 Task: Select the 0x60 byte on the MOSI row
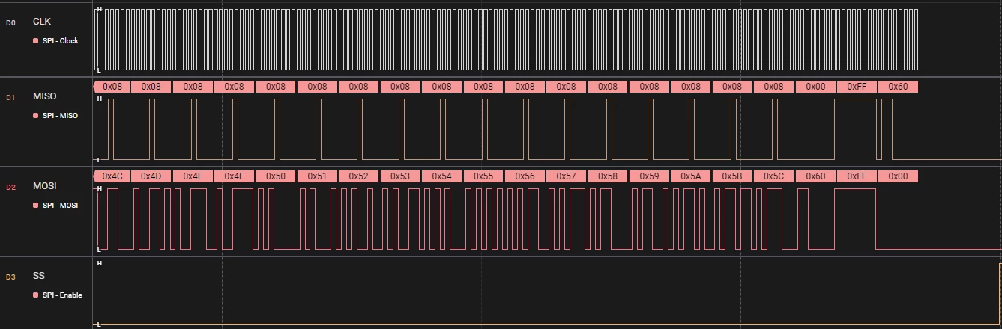point(816,176)
